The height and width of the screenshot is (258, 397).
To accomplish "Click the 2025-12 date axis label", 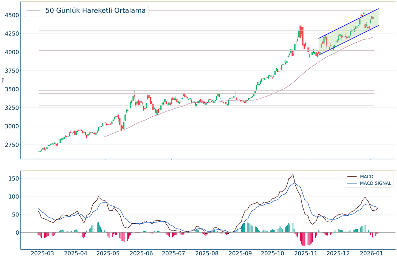I will 338,253.
